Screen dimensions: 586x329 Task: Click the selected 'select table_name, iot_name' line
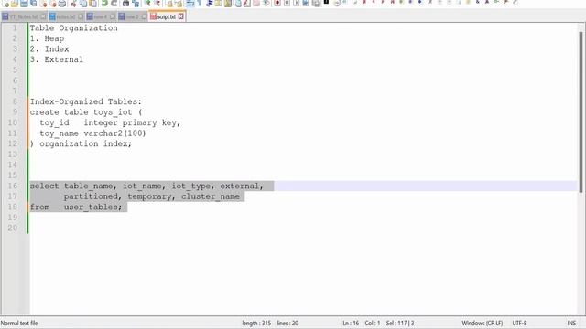[146, 186]
